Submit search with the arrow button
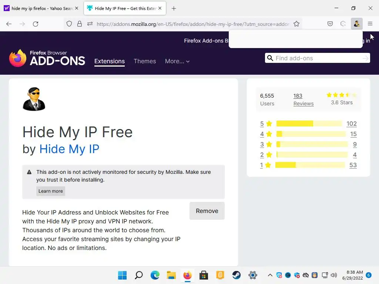Viewport: 379px width, 284px height. [366, 58]
